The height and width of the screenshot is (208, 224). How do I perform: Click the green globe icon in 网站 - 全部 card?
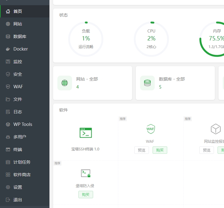pos(65,83)
